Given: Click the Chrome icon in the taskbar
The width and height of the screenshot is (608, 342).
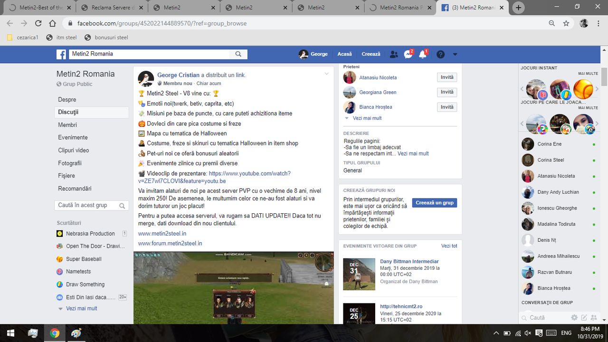Looking at the screenshot, I should tap(54, 333).
